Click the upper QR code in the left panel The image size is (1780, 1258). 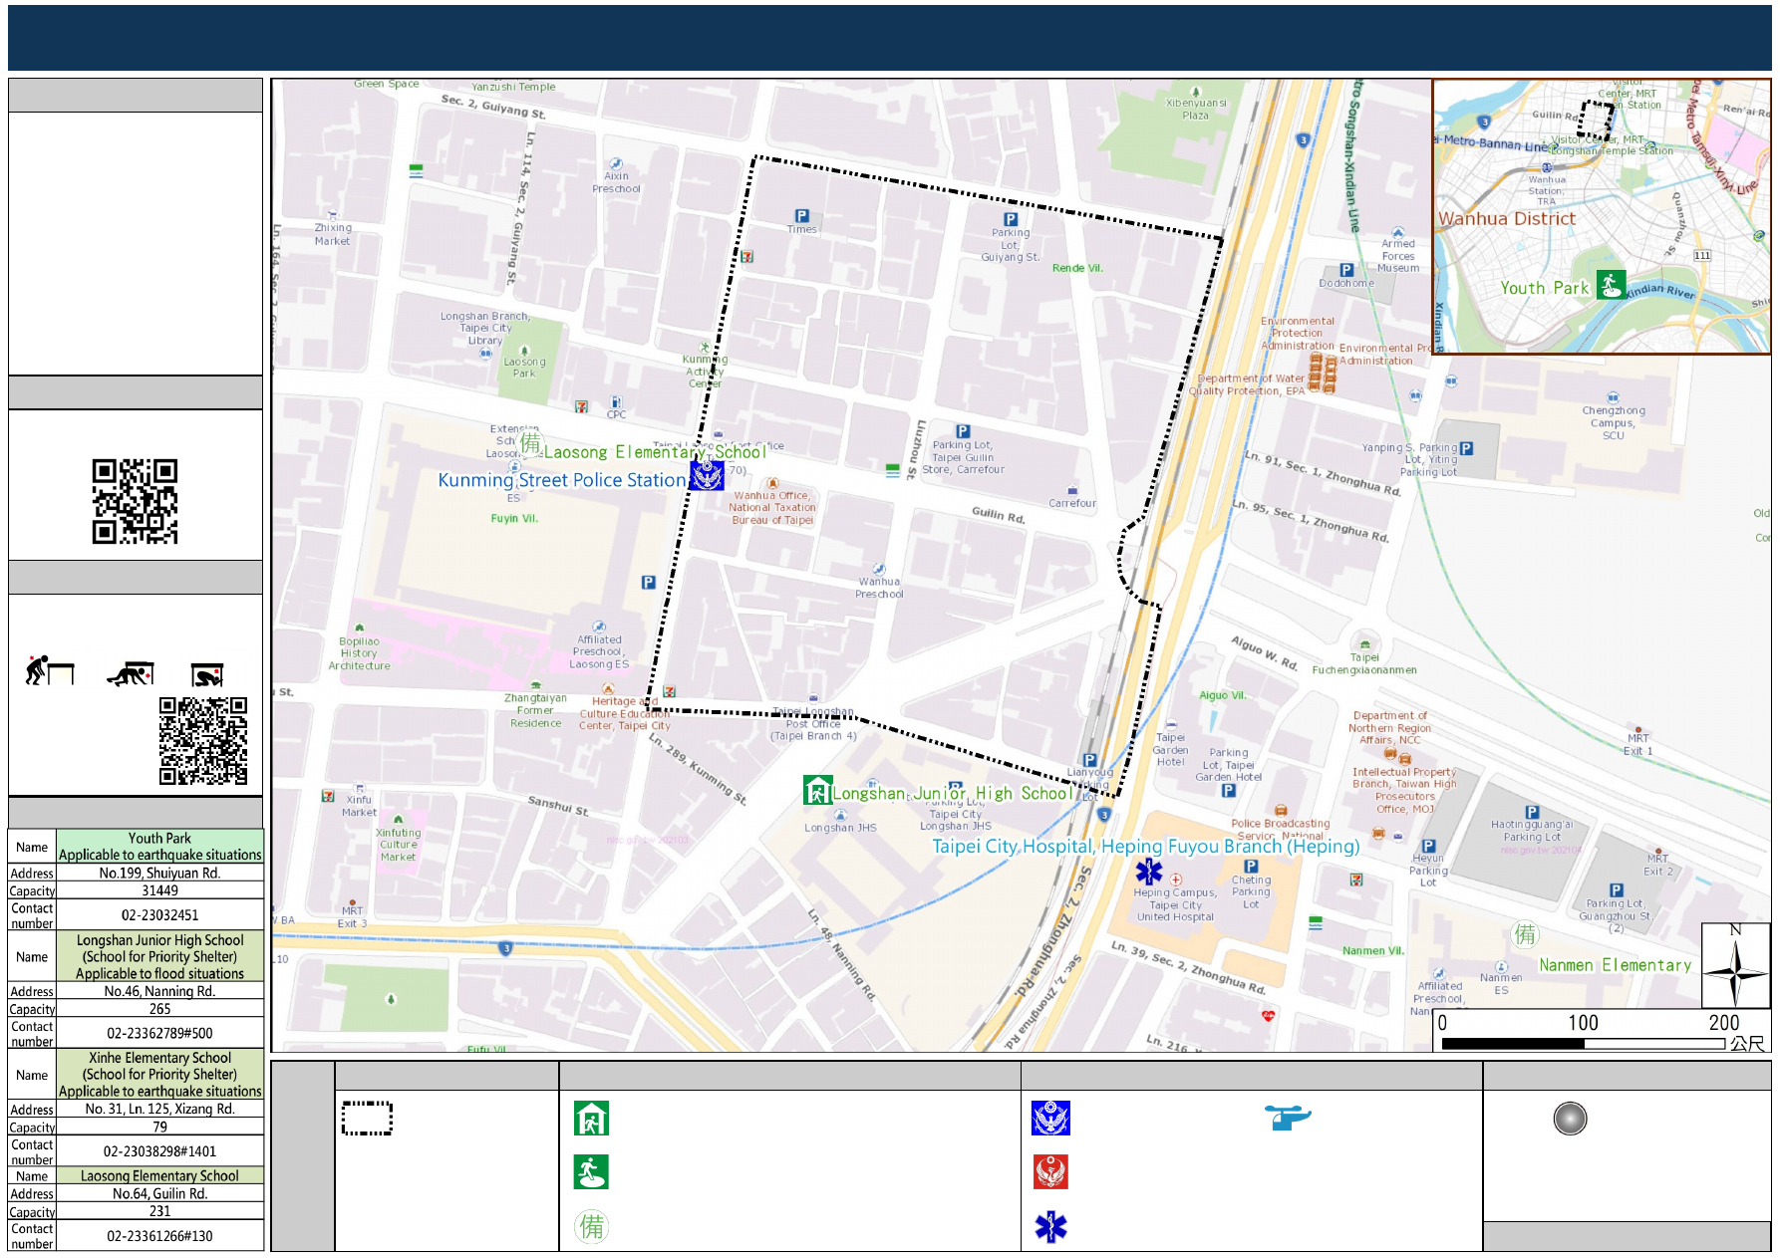(135, 501)
